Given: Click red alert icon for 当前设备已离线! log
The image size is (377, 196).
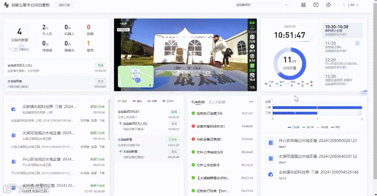Looking at the screenshot, I should click(x=193, y=139).
